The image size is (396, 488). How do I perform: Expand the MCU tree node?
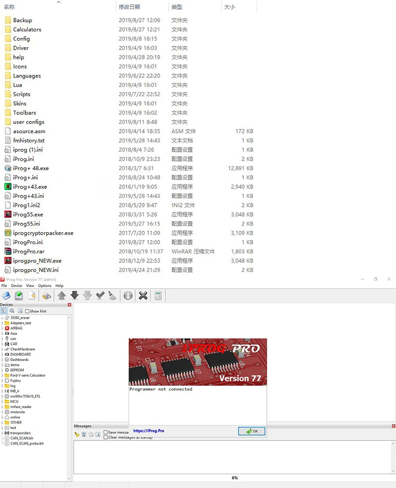point(2,402)
